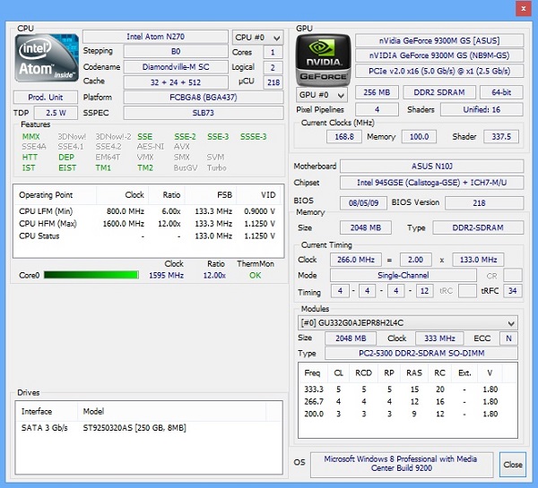Click the memory size 2048 MB field under Memory
Viewport: 538px width, 488px height.
point(366,227)
